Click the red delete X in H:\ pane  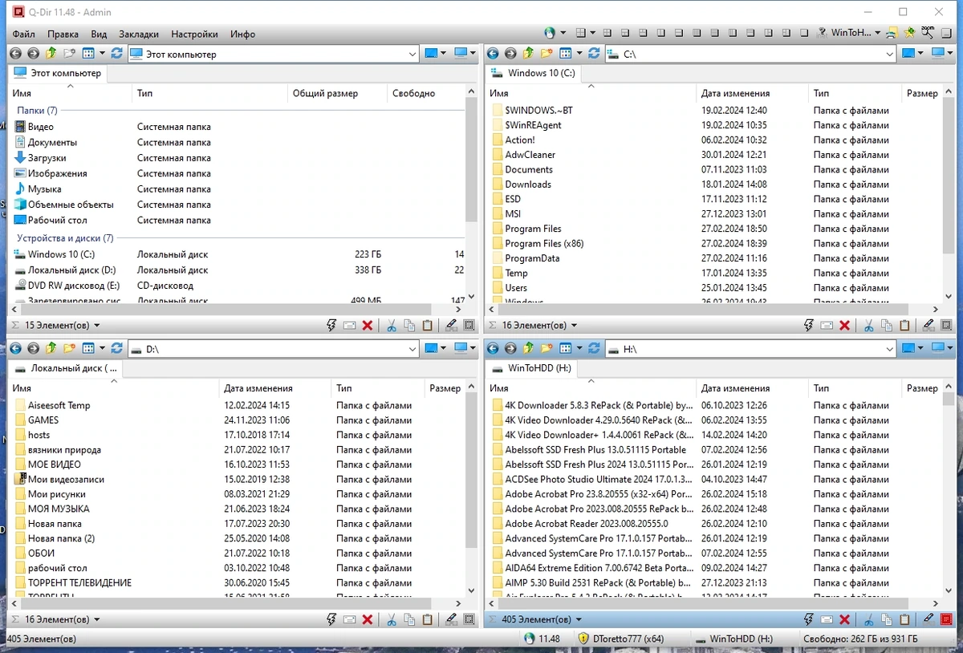[844, 619]
